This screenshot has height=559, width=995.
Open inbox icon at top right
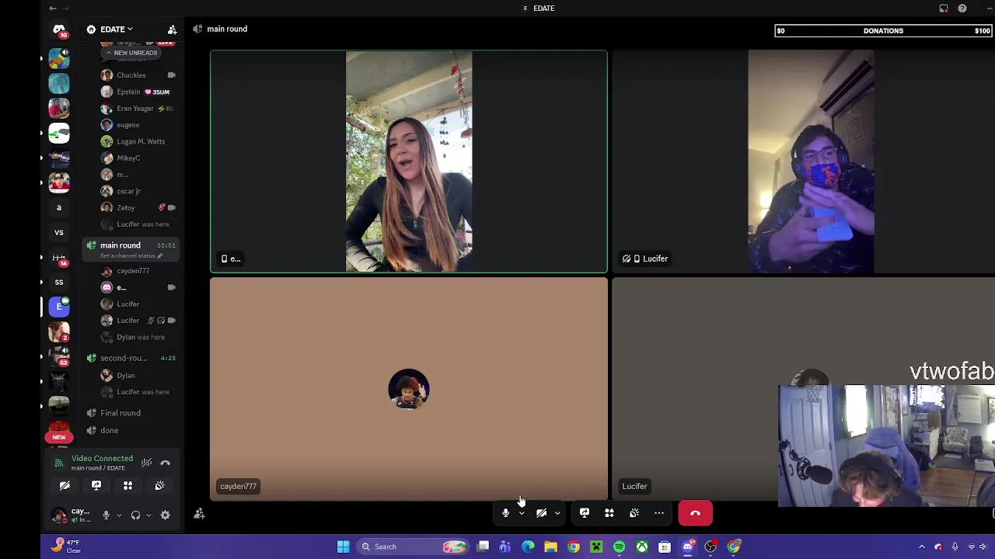[944, 9]
